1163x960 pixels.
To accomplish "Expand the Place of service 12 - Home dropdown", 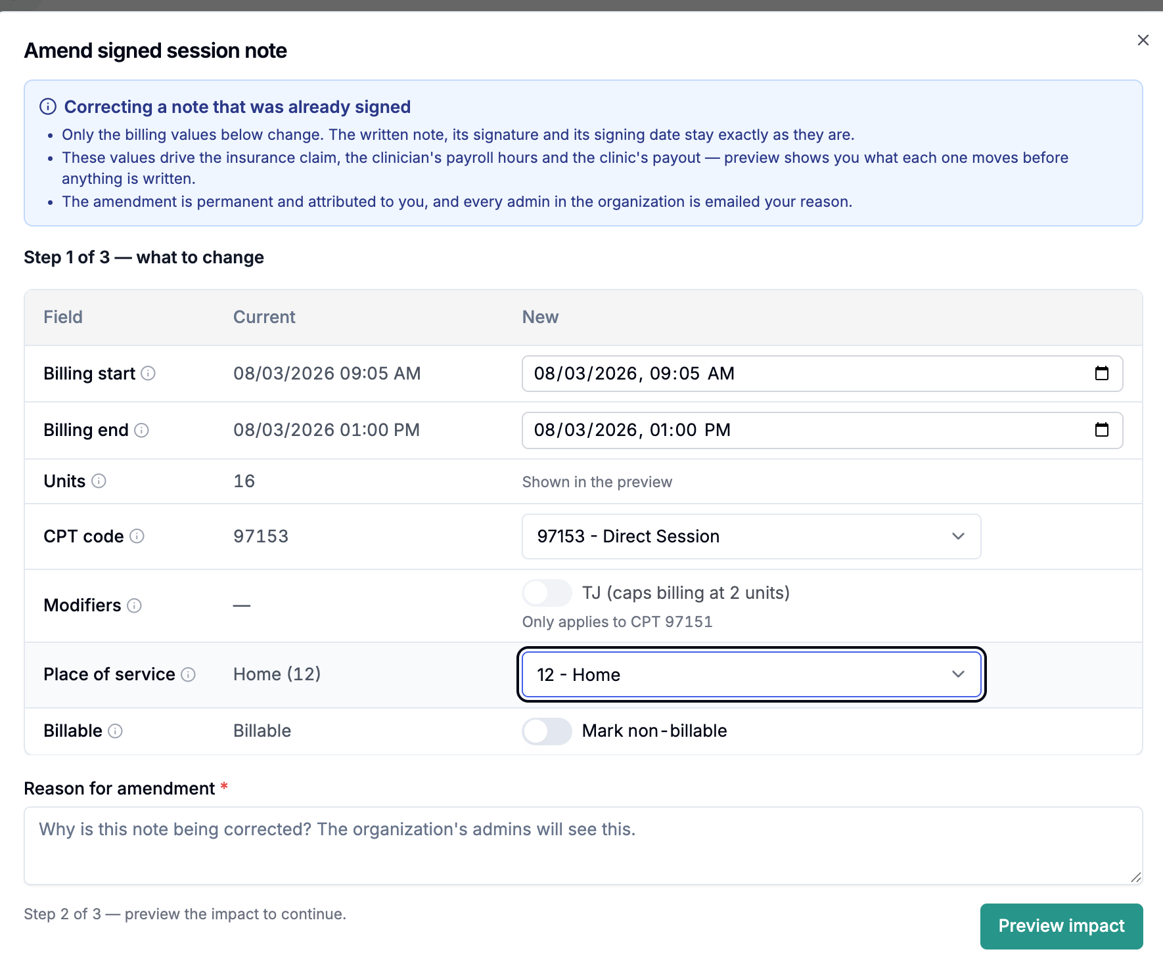I will [751, 674].
